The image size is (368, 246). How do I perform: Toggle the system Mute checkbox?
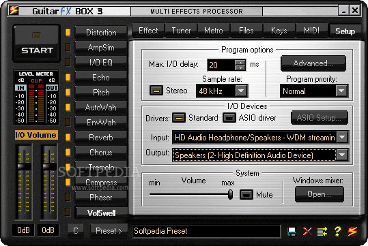click(x=246, y=195)
